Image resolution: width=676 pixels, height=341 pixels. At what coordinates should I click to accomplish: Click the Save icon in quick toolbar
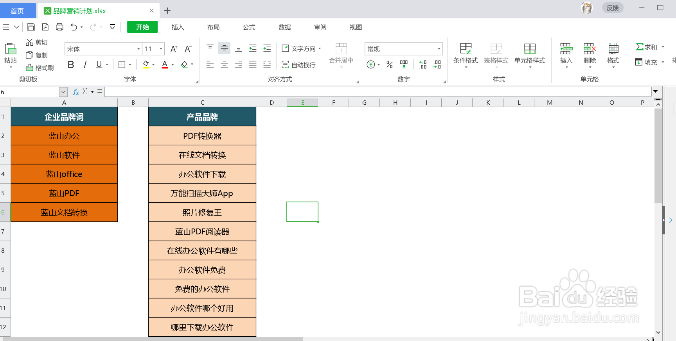click(31, 27)
